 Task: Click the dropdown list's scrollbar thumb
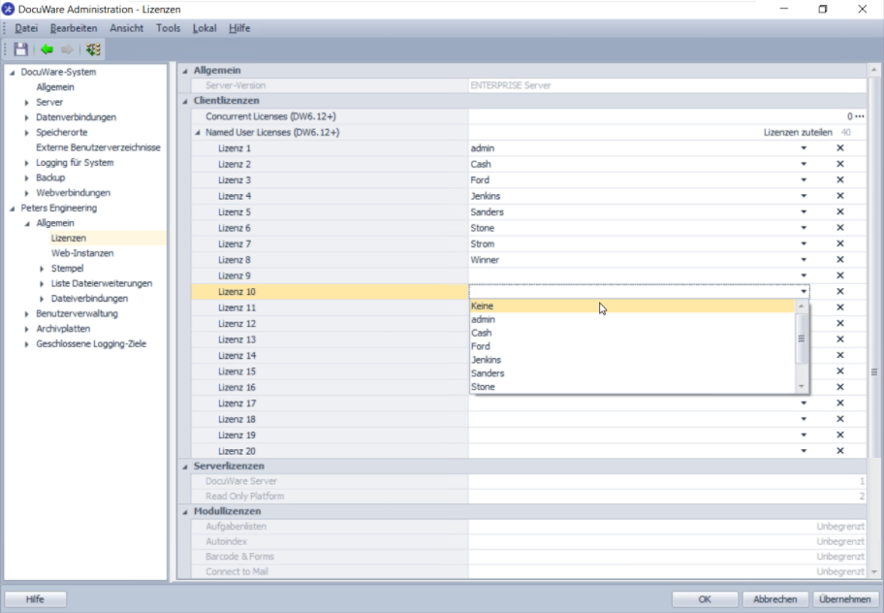point(801,339)
